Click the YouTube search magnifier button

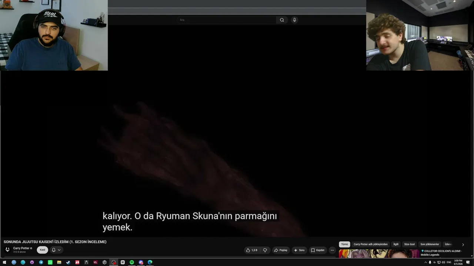click(282, 20)
